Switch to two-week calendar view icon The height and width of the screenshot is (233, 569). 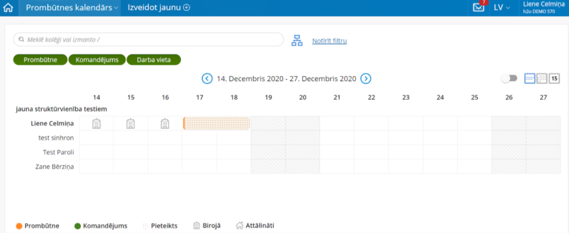coord(530,78)
